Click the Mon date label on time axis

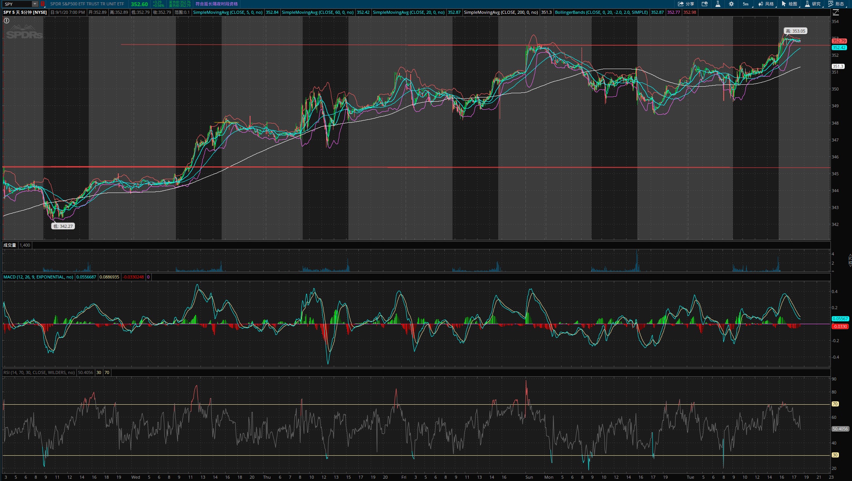point(549,477)
